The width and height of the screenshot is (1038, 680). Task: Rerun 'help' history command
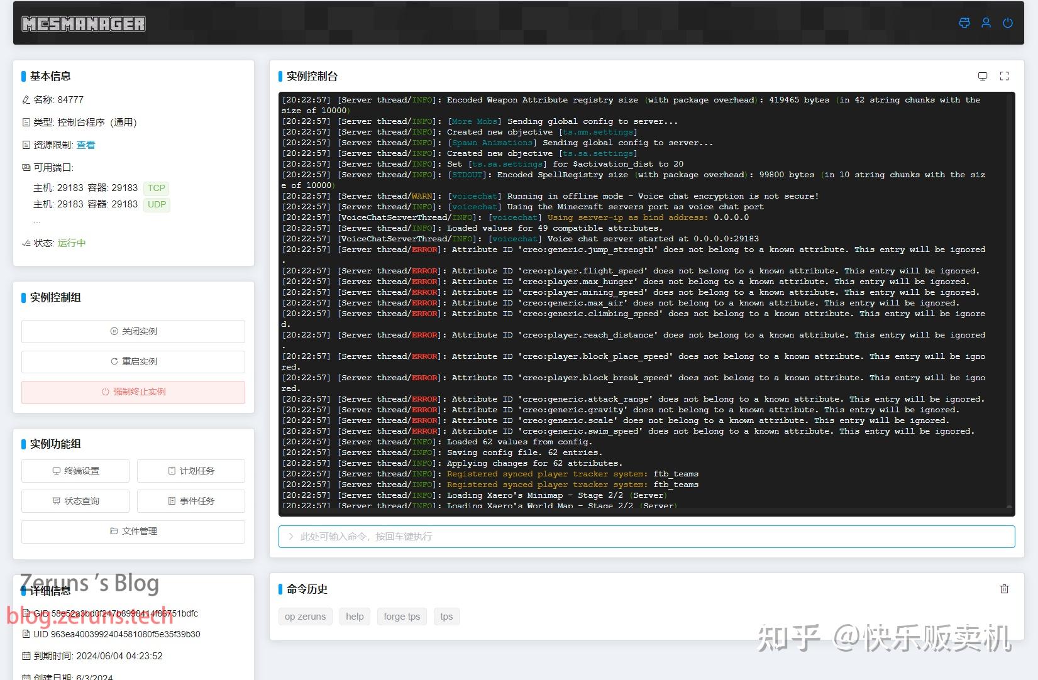pyautogui.click(x=355, y=617)
